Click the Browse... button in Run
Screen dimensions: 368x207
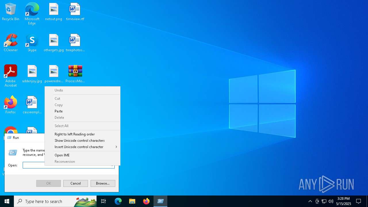point(103,183)
